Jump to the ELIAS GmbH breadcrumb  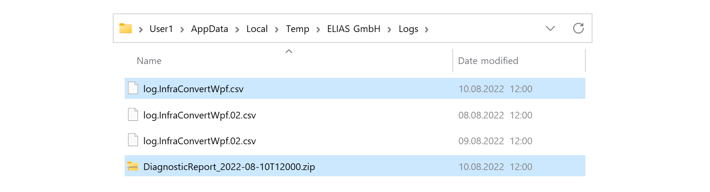(x=354, y=29)
